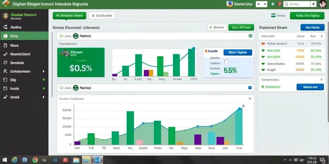Click the green round icon at right of first Nanoo bar
Image resolution: width=329 pixels, height=164 pixels.
250,36
